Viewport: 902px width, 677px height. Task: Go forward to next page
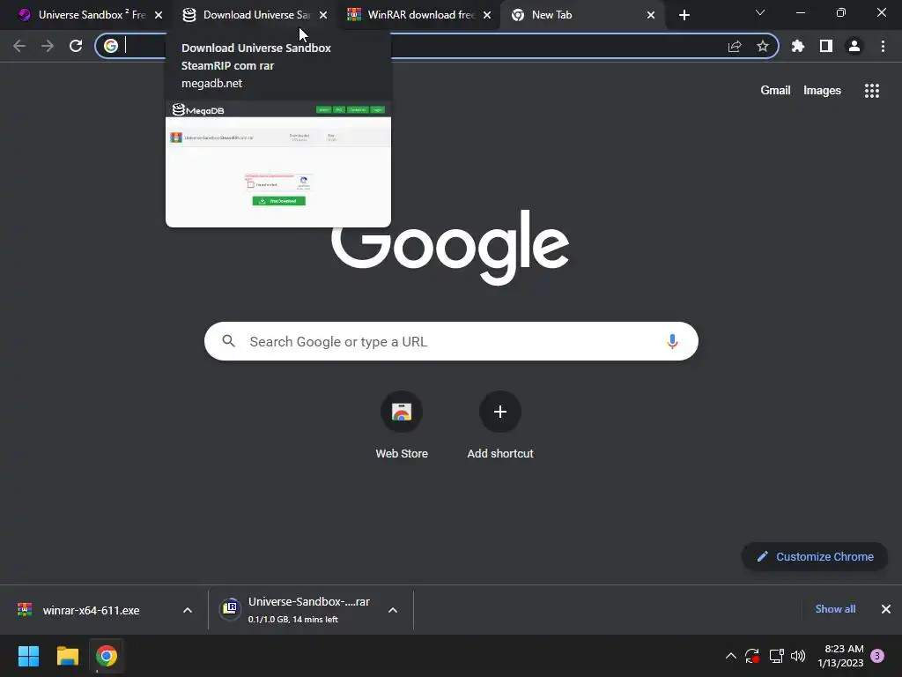48,46
